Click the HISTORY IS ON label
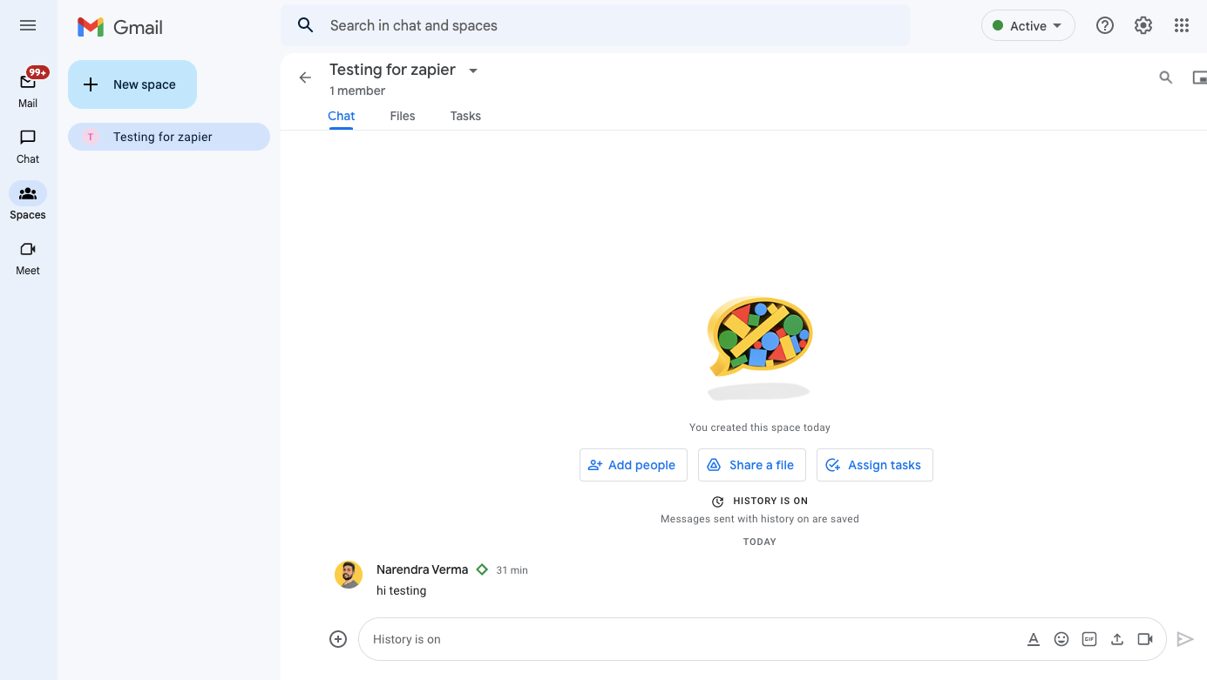The width and height of the screenshot is (1207, 680). pyautogui.click(x=770, y=501)
